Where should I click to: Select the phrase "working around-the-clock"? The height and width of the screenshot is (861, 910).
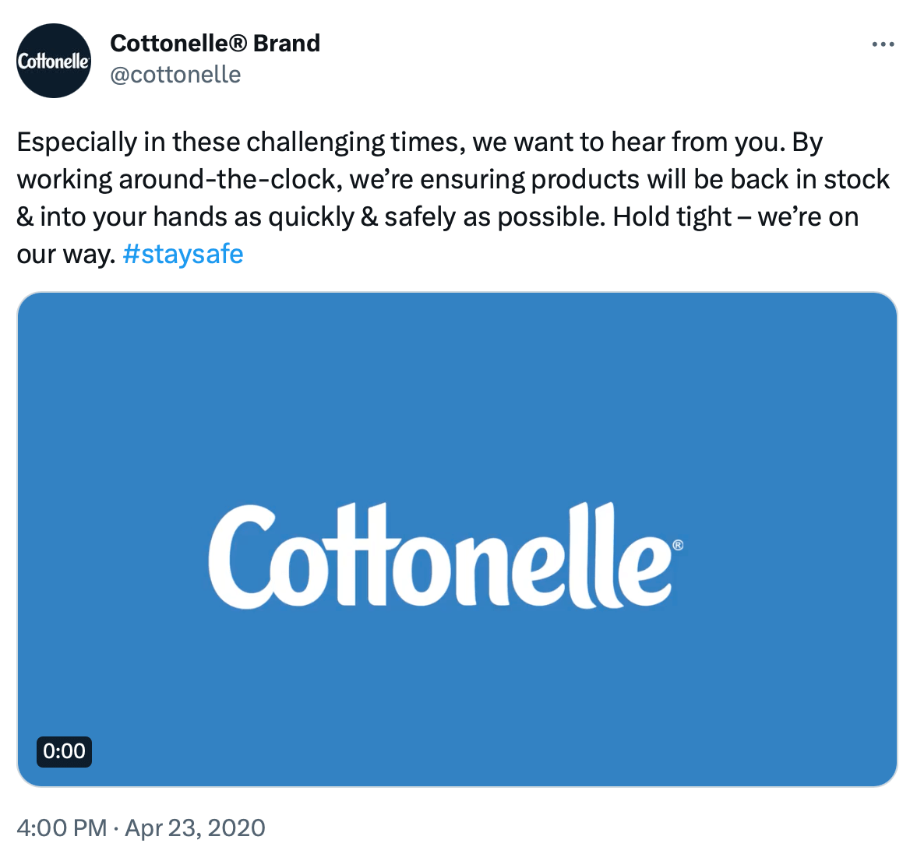click(180, 180)
